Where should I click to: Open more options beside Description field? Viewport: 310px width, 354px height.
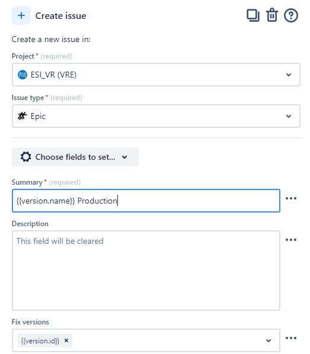click(x=291, y=240)
